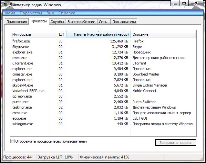
Task: Select the firefox.exe process row
Action: [103, 41]
